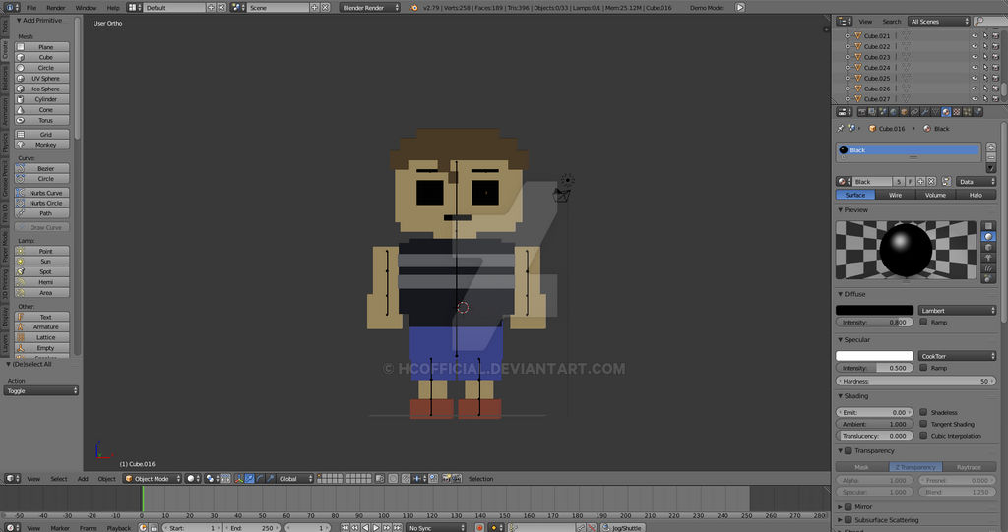
Task: Enable the Shadeless checkbox
Action: [923, 412]
